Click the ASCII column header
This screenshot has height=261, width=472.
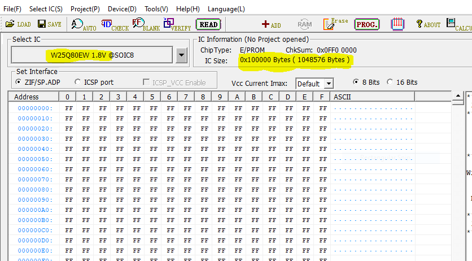pyautogui.click(x=373, y=97)
